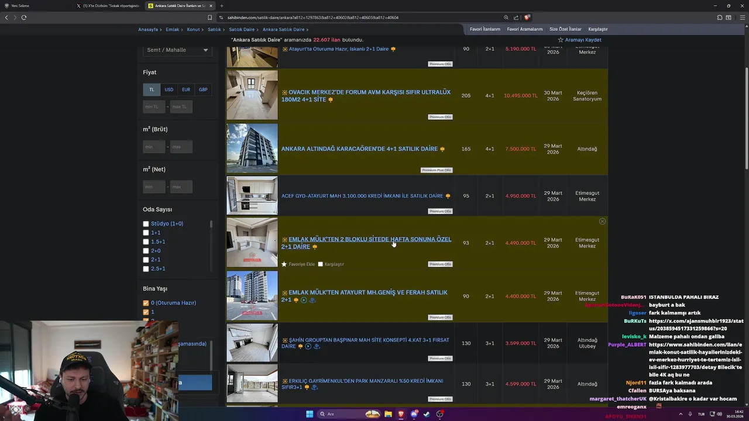Open Windows Start menu
Viewport: 749px width, 421px height.
[310, 414]
